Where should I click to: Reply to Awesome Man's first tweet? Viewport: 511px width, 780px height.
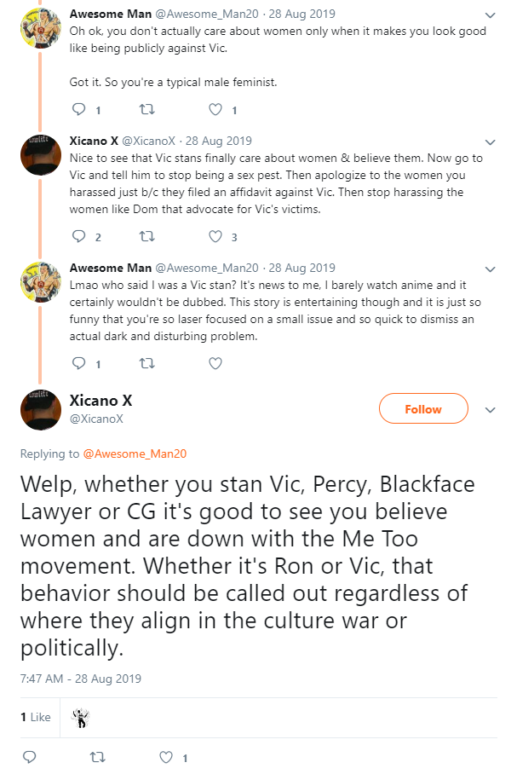point(79,109)
